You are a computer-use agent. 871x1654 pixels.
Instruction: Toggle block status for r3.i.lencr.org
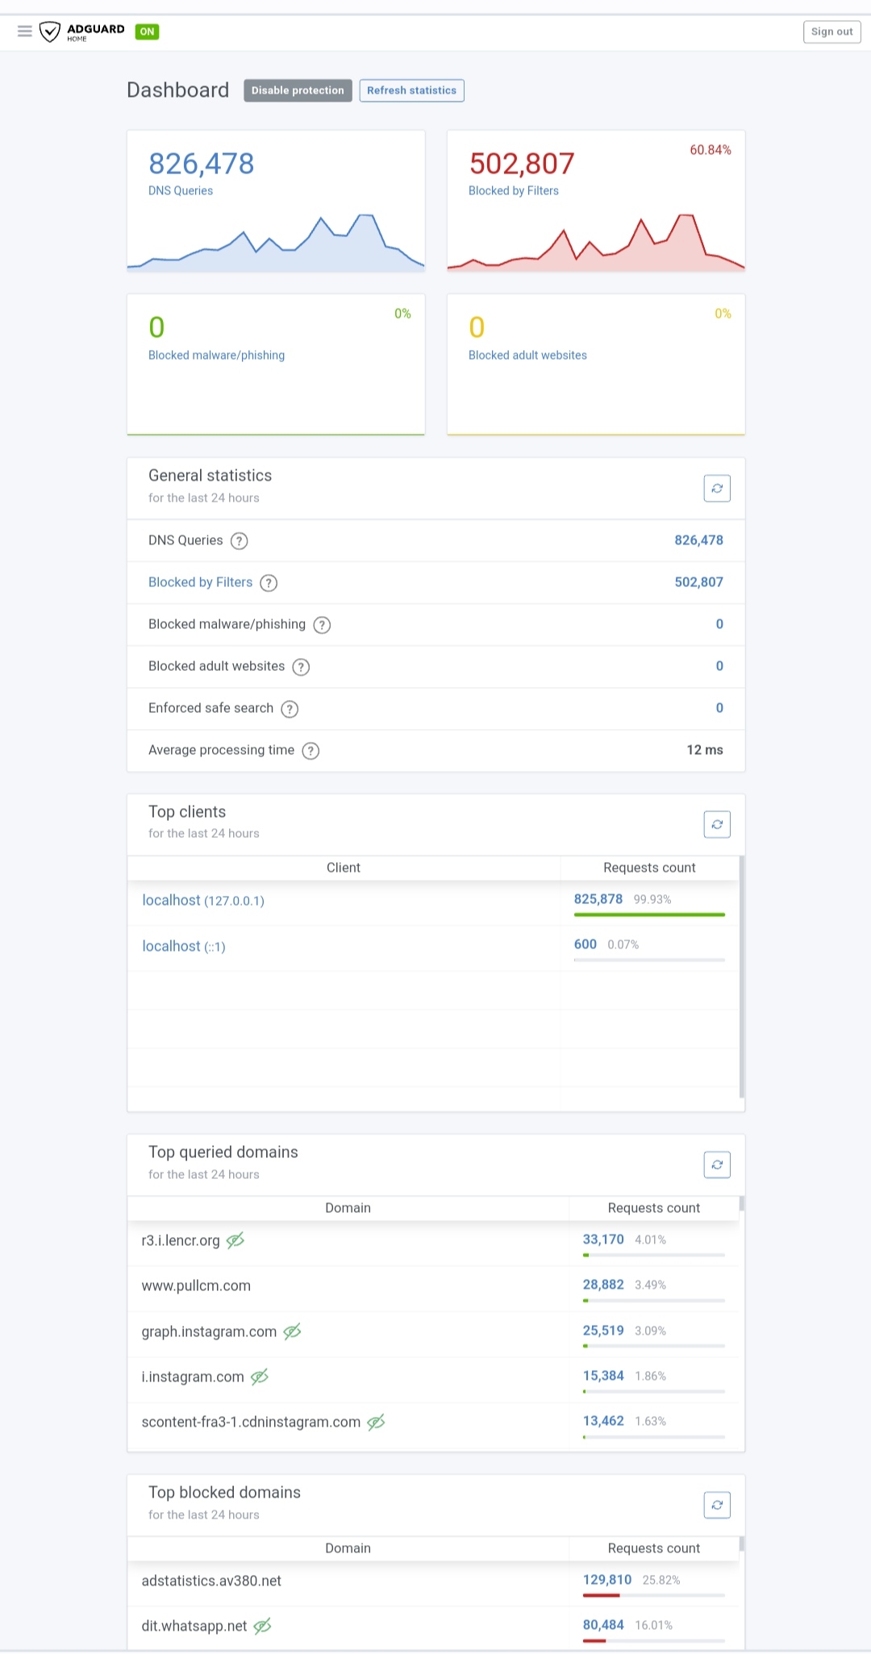[x=234, y=1240]
